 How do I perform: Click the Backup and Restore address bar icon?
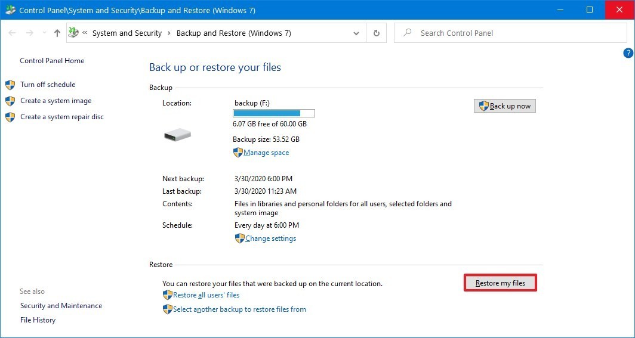pyautogui.click(x=73, y=32)
